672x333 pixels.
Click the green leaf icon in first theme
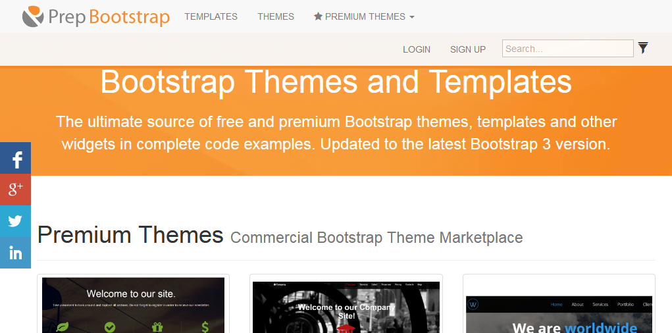[x=62, y=328]
